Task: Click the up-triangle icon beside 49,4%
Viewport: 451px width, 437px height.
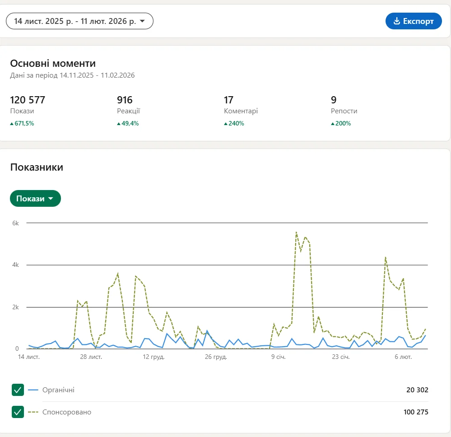Action: [119, 124]
